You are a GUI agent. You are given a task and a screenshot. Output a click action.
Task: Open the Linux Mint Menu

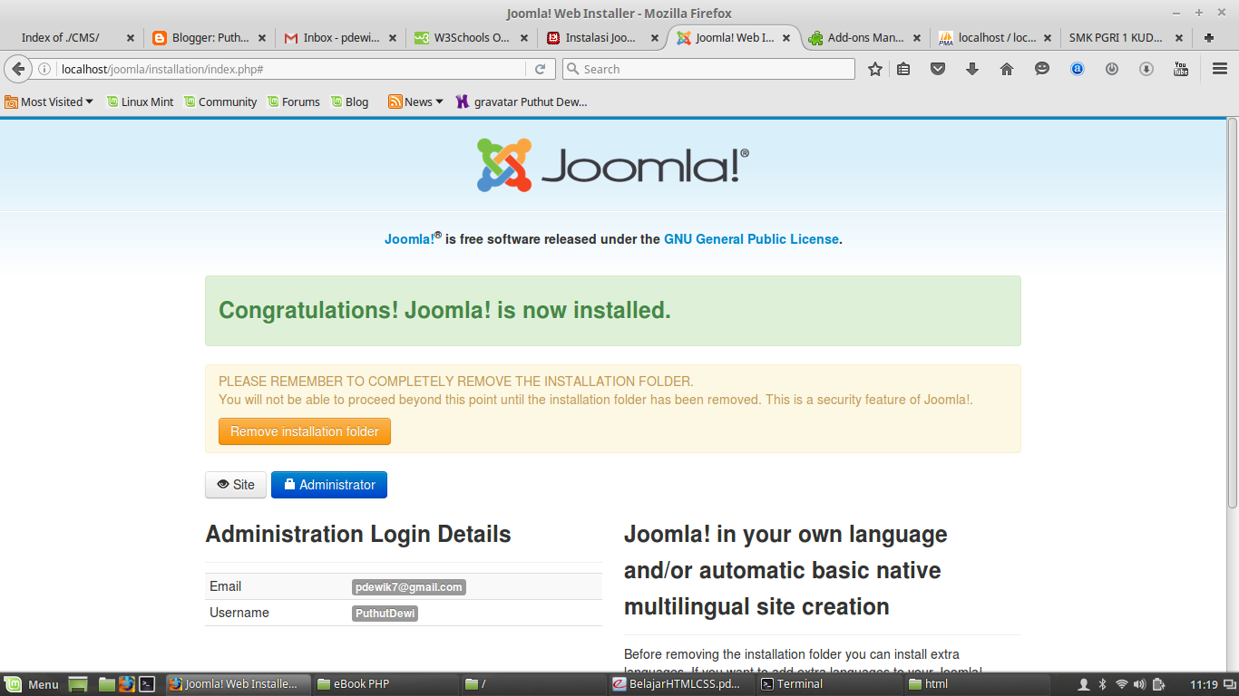[x=31, y=684]
